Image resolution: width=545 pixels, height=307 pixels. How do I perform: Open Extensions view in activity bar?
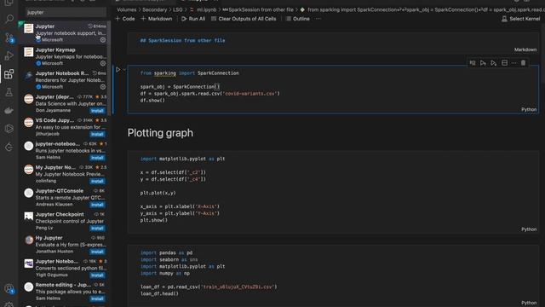click(9, 74)
